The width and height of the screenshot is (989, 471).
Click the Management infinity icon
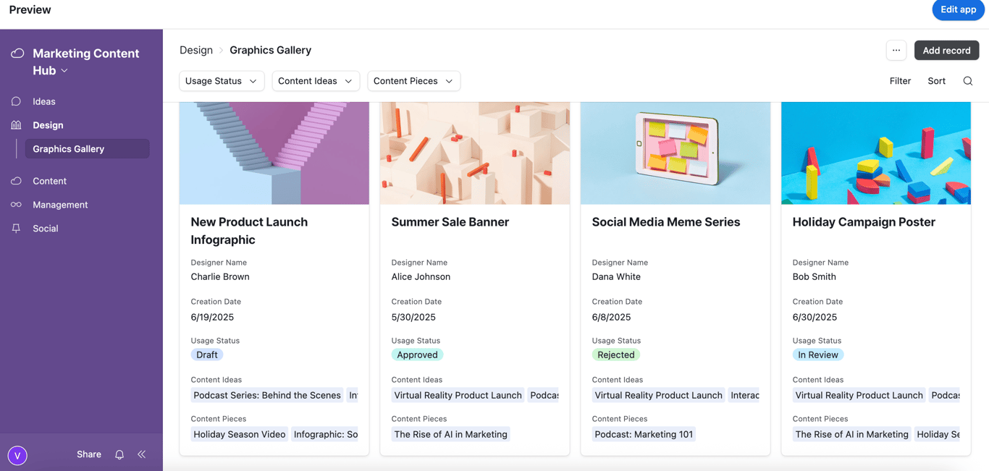click(x=16, y=205)
